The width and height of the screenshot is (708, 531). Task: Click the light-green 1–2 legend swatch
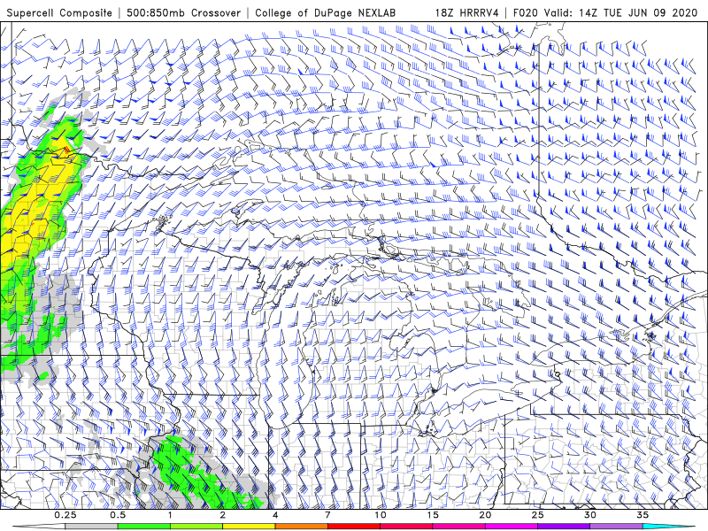[x=196, y=527]
